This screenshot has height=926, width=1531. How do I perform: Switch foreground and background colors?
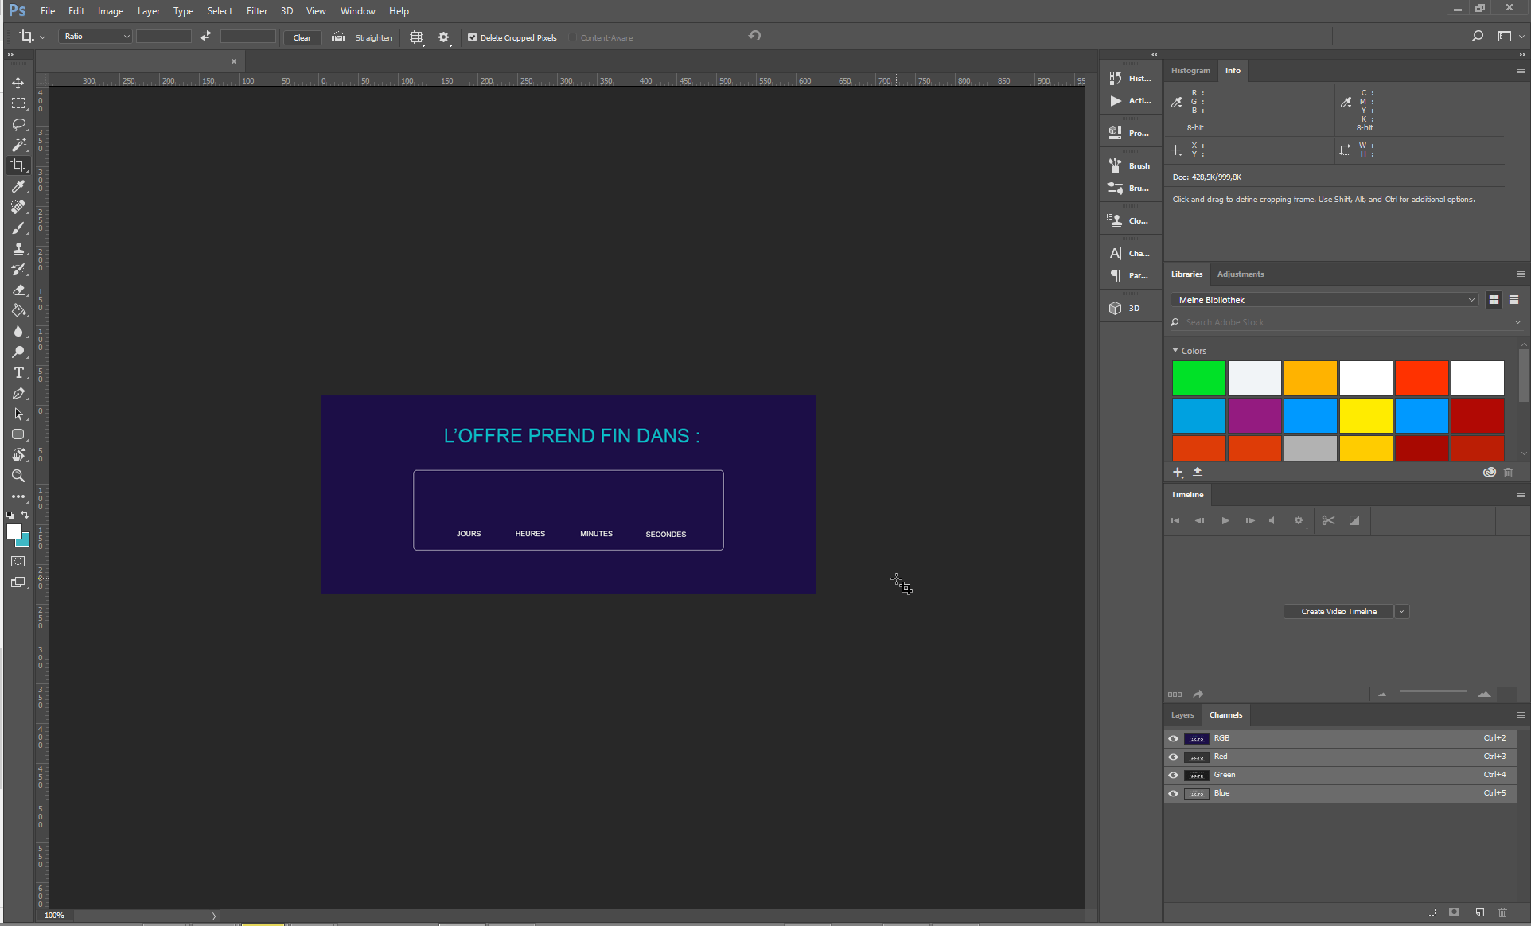pos(25,515)
